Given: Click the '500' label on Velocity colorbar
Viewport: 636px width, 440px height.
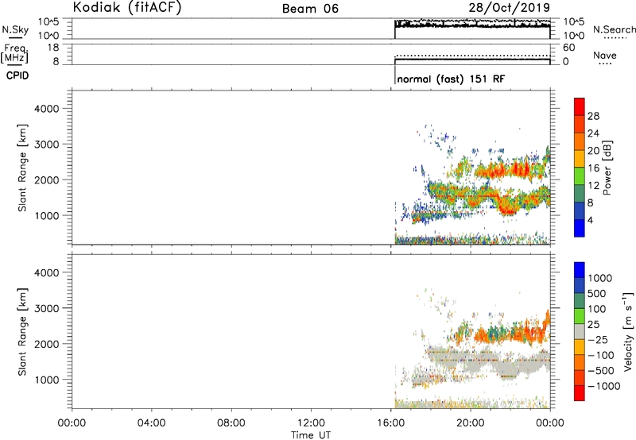Looking at the screenshot, I should point(596,293).
